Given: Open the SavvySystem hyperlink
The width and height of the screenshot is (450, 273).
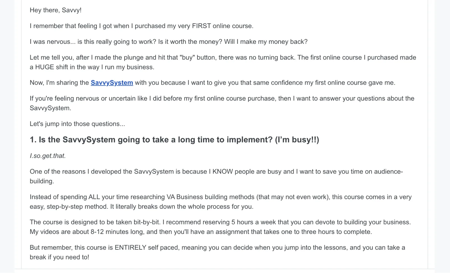Looking at the screenshot, I should 112,83.
